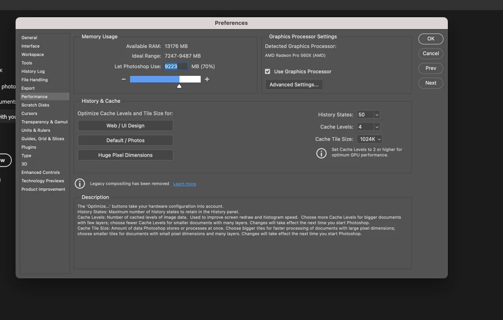Image resolution: width=503 pixels, height=320 pixels.
Task: Open Advanced Settings for graphics processor
Action: [294, 85]
